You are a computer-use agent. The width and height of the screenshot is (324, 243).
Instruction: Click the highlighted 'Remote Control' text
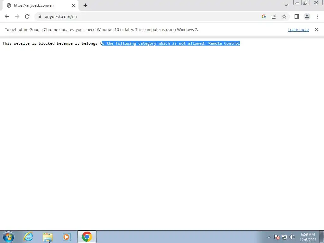(x=224, y=43)
